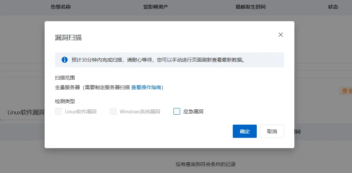Confirm the scan with the 确定 button
Viewport: 352px width, 173px height.
[244, 131]
